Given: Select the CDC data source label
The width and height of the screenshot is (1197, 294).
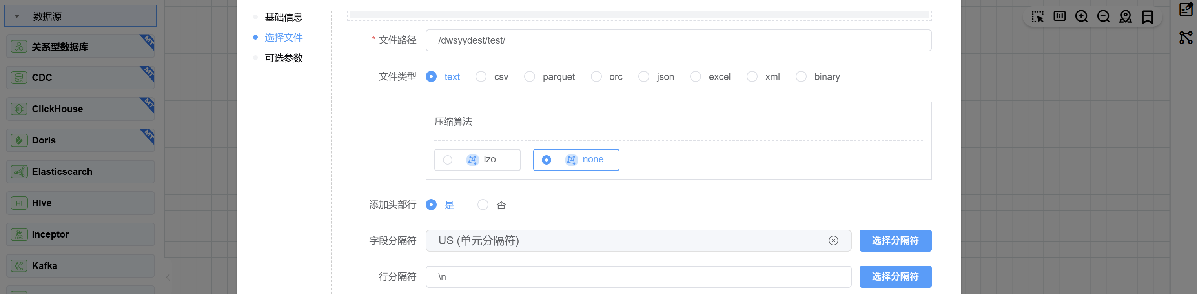Looking at the screenshot, I should pos(42,78).
